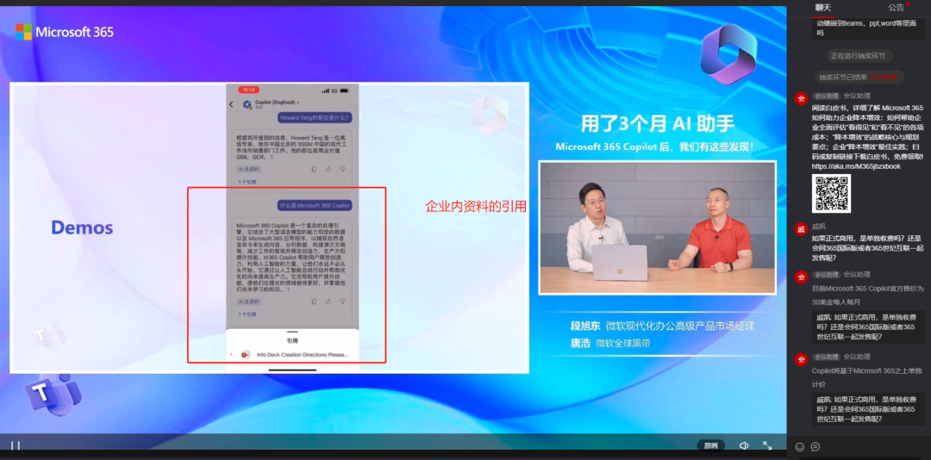This screenshot has width=931, height=460.
Task: Click 会议助理 avatar beside the 30美金 price message
Action: [x=801, y=277]
